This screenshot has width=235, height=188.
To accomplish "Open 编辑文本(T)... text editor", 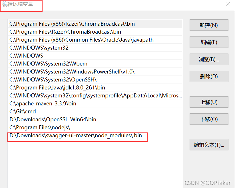I will coord(209,145).
